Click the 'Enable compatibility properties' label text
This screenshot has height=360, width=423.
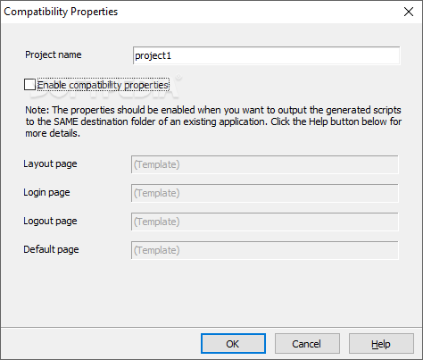click(104, 85)
